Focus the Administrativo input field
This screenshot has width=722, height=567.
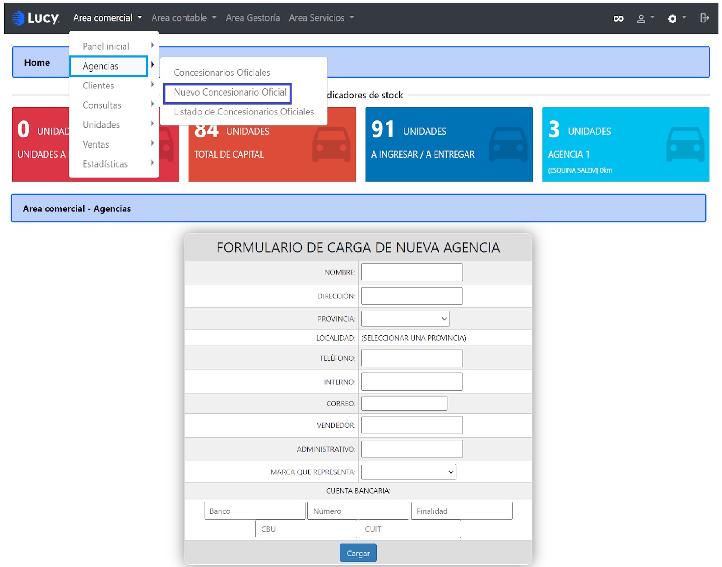[412, 449]
